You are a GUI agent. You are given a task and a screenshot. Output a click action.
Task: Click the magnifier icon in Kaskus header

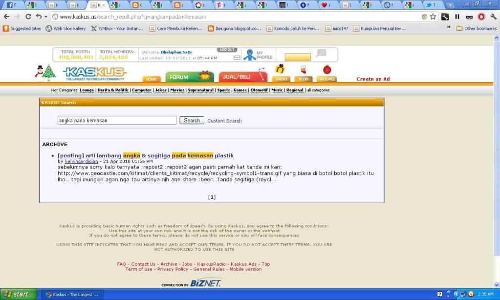(x=321, y=53)
